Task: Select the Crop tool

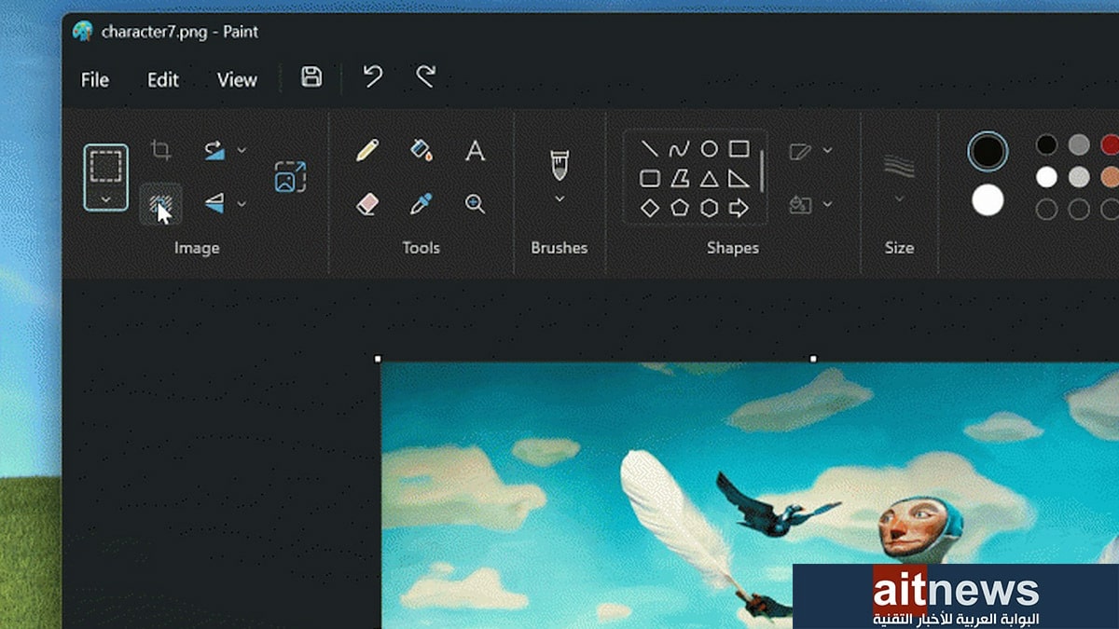Action: tap(161, 150)
